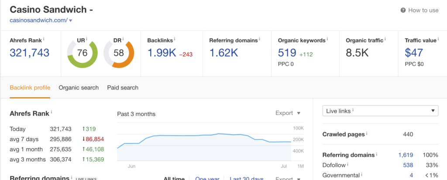Viewport: 447px width, 180px height.
Task: Open the 1.62K referring domains count
Action: pos(223,53)
